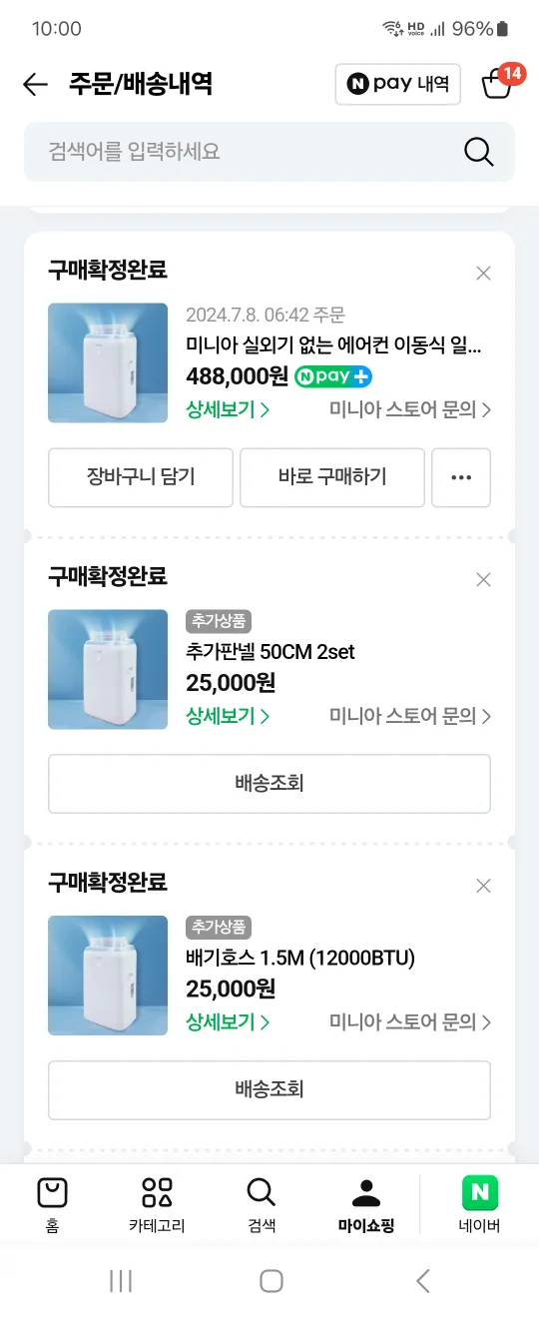539x1318 pixels.
Task: Click 바로 구매하기 button
Action: pyautogui.click(x=332, y=477)
